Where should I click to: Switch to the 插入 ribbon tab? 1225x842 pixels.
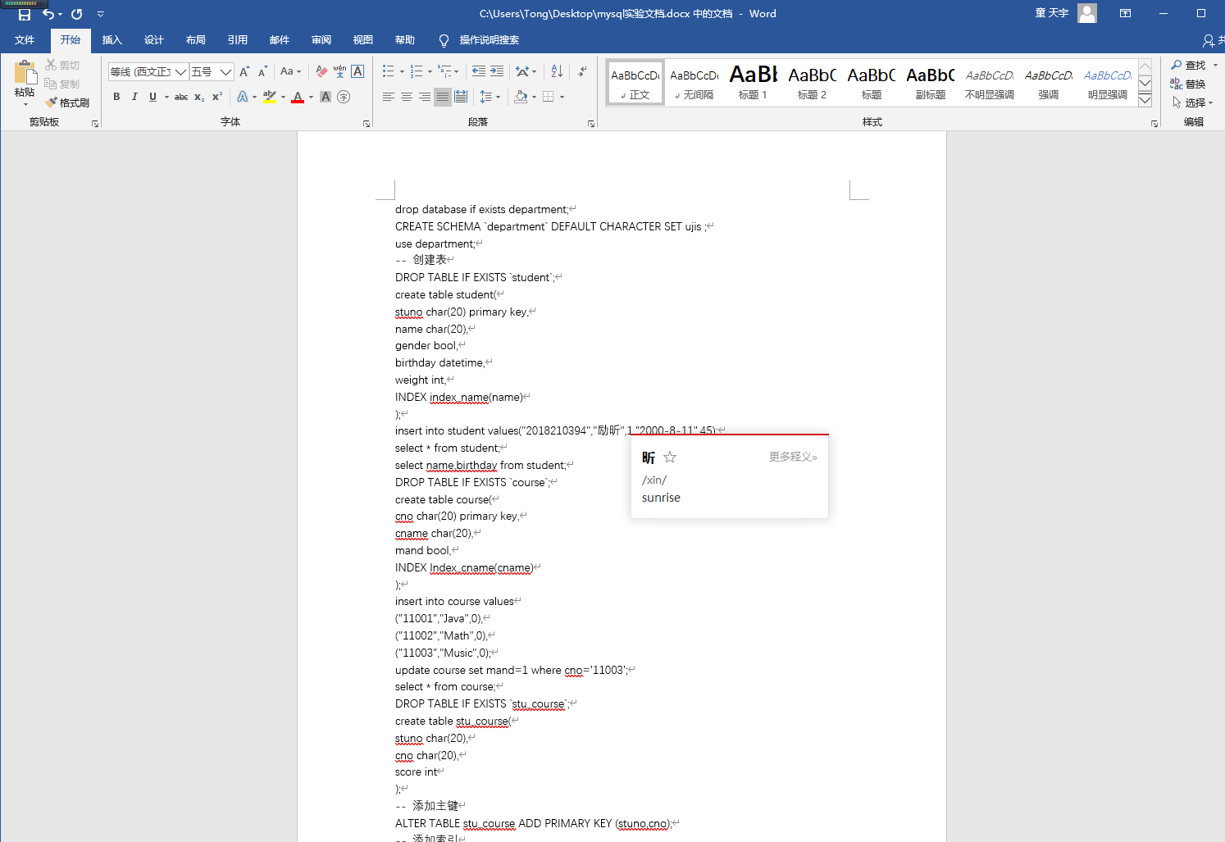[112, 40]
